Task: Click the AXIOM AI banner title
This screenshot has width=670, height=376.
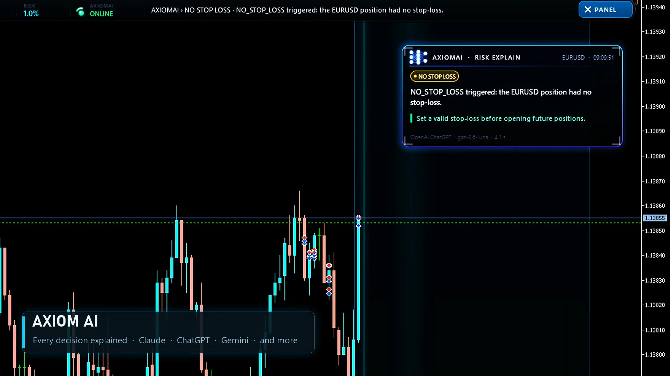Action: 65,321
